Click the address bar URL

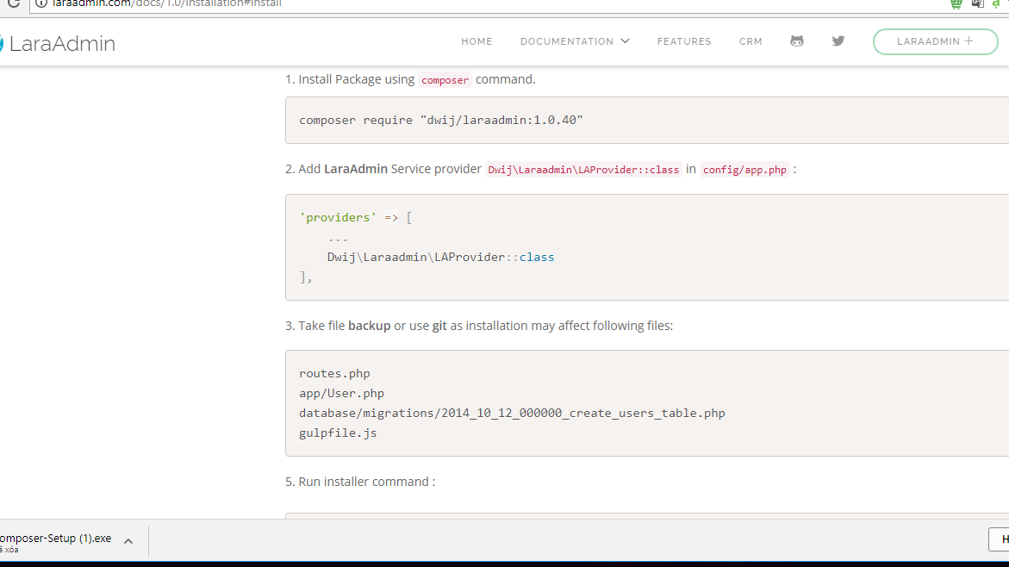[167, 3]
